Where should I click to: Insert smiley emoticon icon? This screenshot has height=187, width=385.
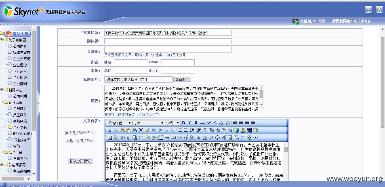(218, 138)
